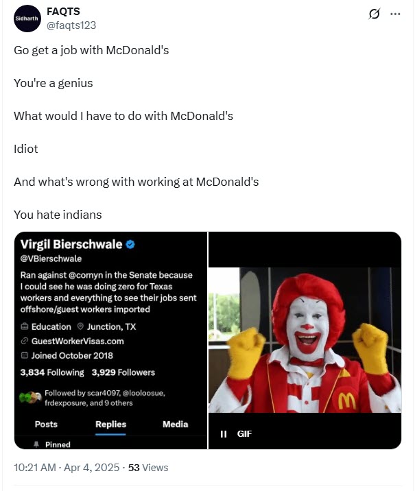Switch to the Posts tab
Viewport: 415px width, 491px height.
[46, 424]
